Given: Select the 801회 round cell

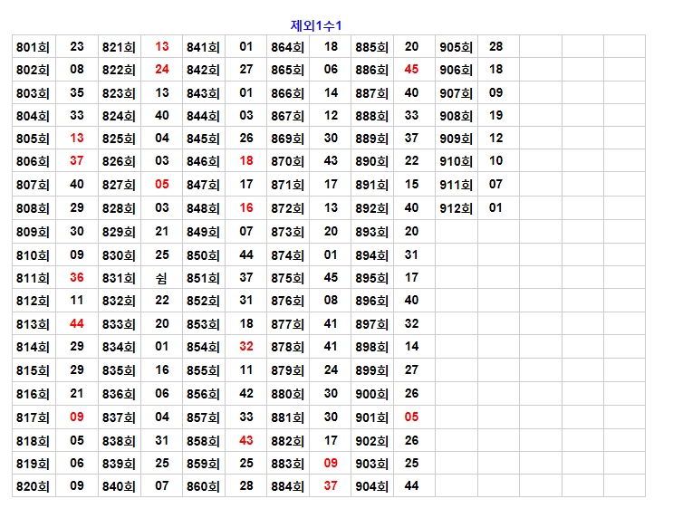Looking at the screenshot, I should pos(34,47).
